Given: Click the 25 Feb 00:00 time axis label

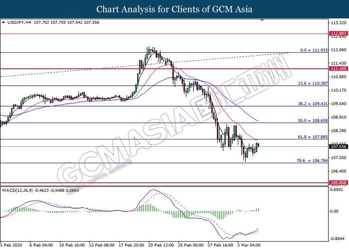Looking at the screenshot, I should click(x=191, y=245).
